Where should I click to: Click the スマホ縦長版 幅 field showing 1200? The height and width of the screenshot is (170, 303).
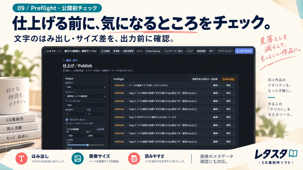click(76, 136)
